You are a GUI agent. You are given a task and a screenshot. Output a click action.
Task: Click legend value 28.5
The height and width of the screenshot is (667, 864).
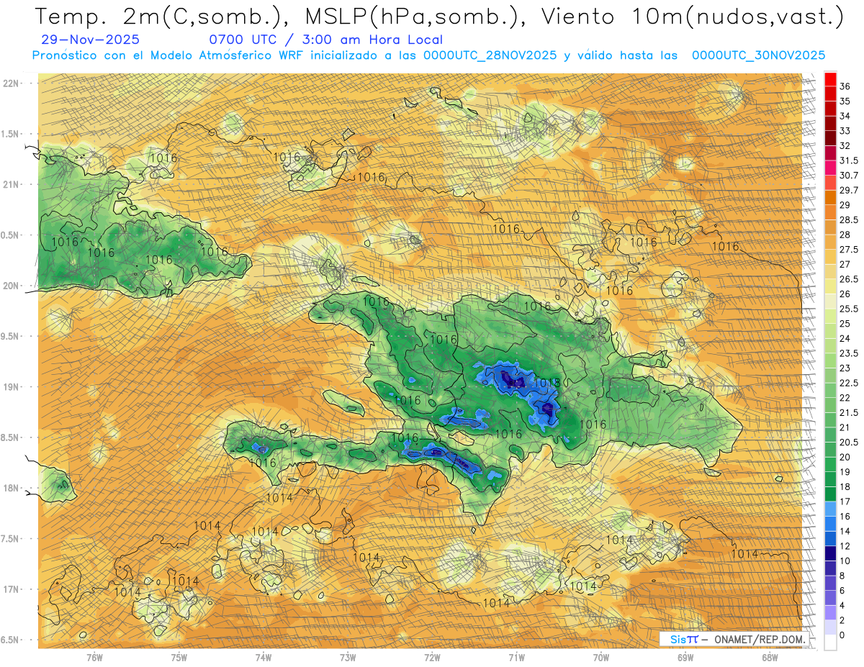pos(849,220)
